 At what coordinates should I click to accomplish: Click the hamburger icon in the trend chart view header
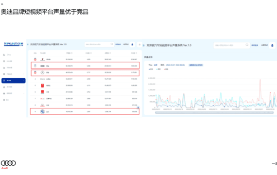[x=143, y=45]
